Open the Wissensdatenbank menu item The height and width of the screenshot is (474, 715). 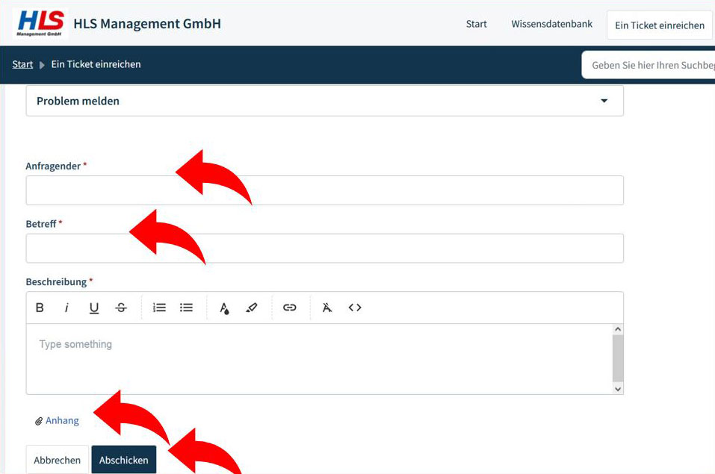click(x=551, y=24)
